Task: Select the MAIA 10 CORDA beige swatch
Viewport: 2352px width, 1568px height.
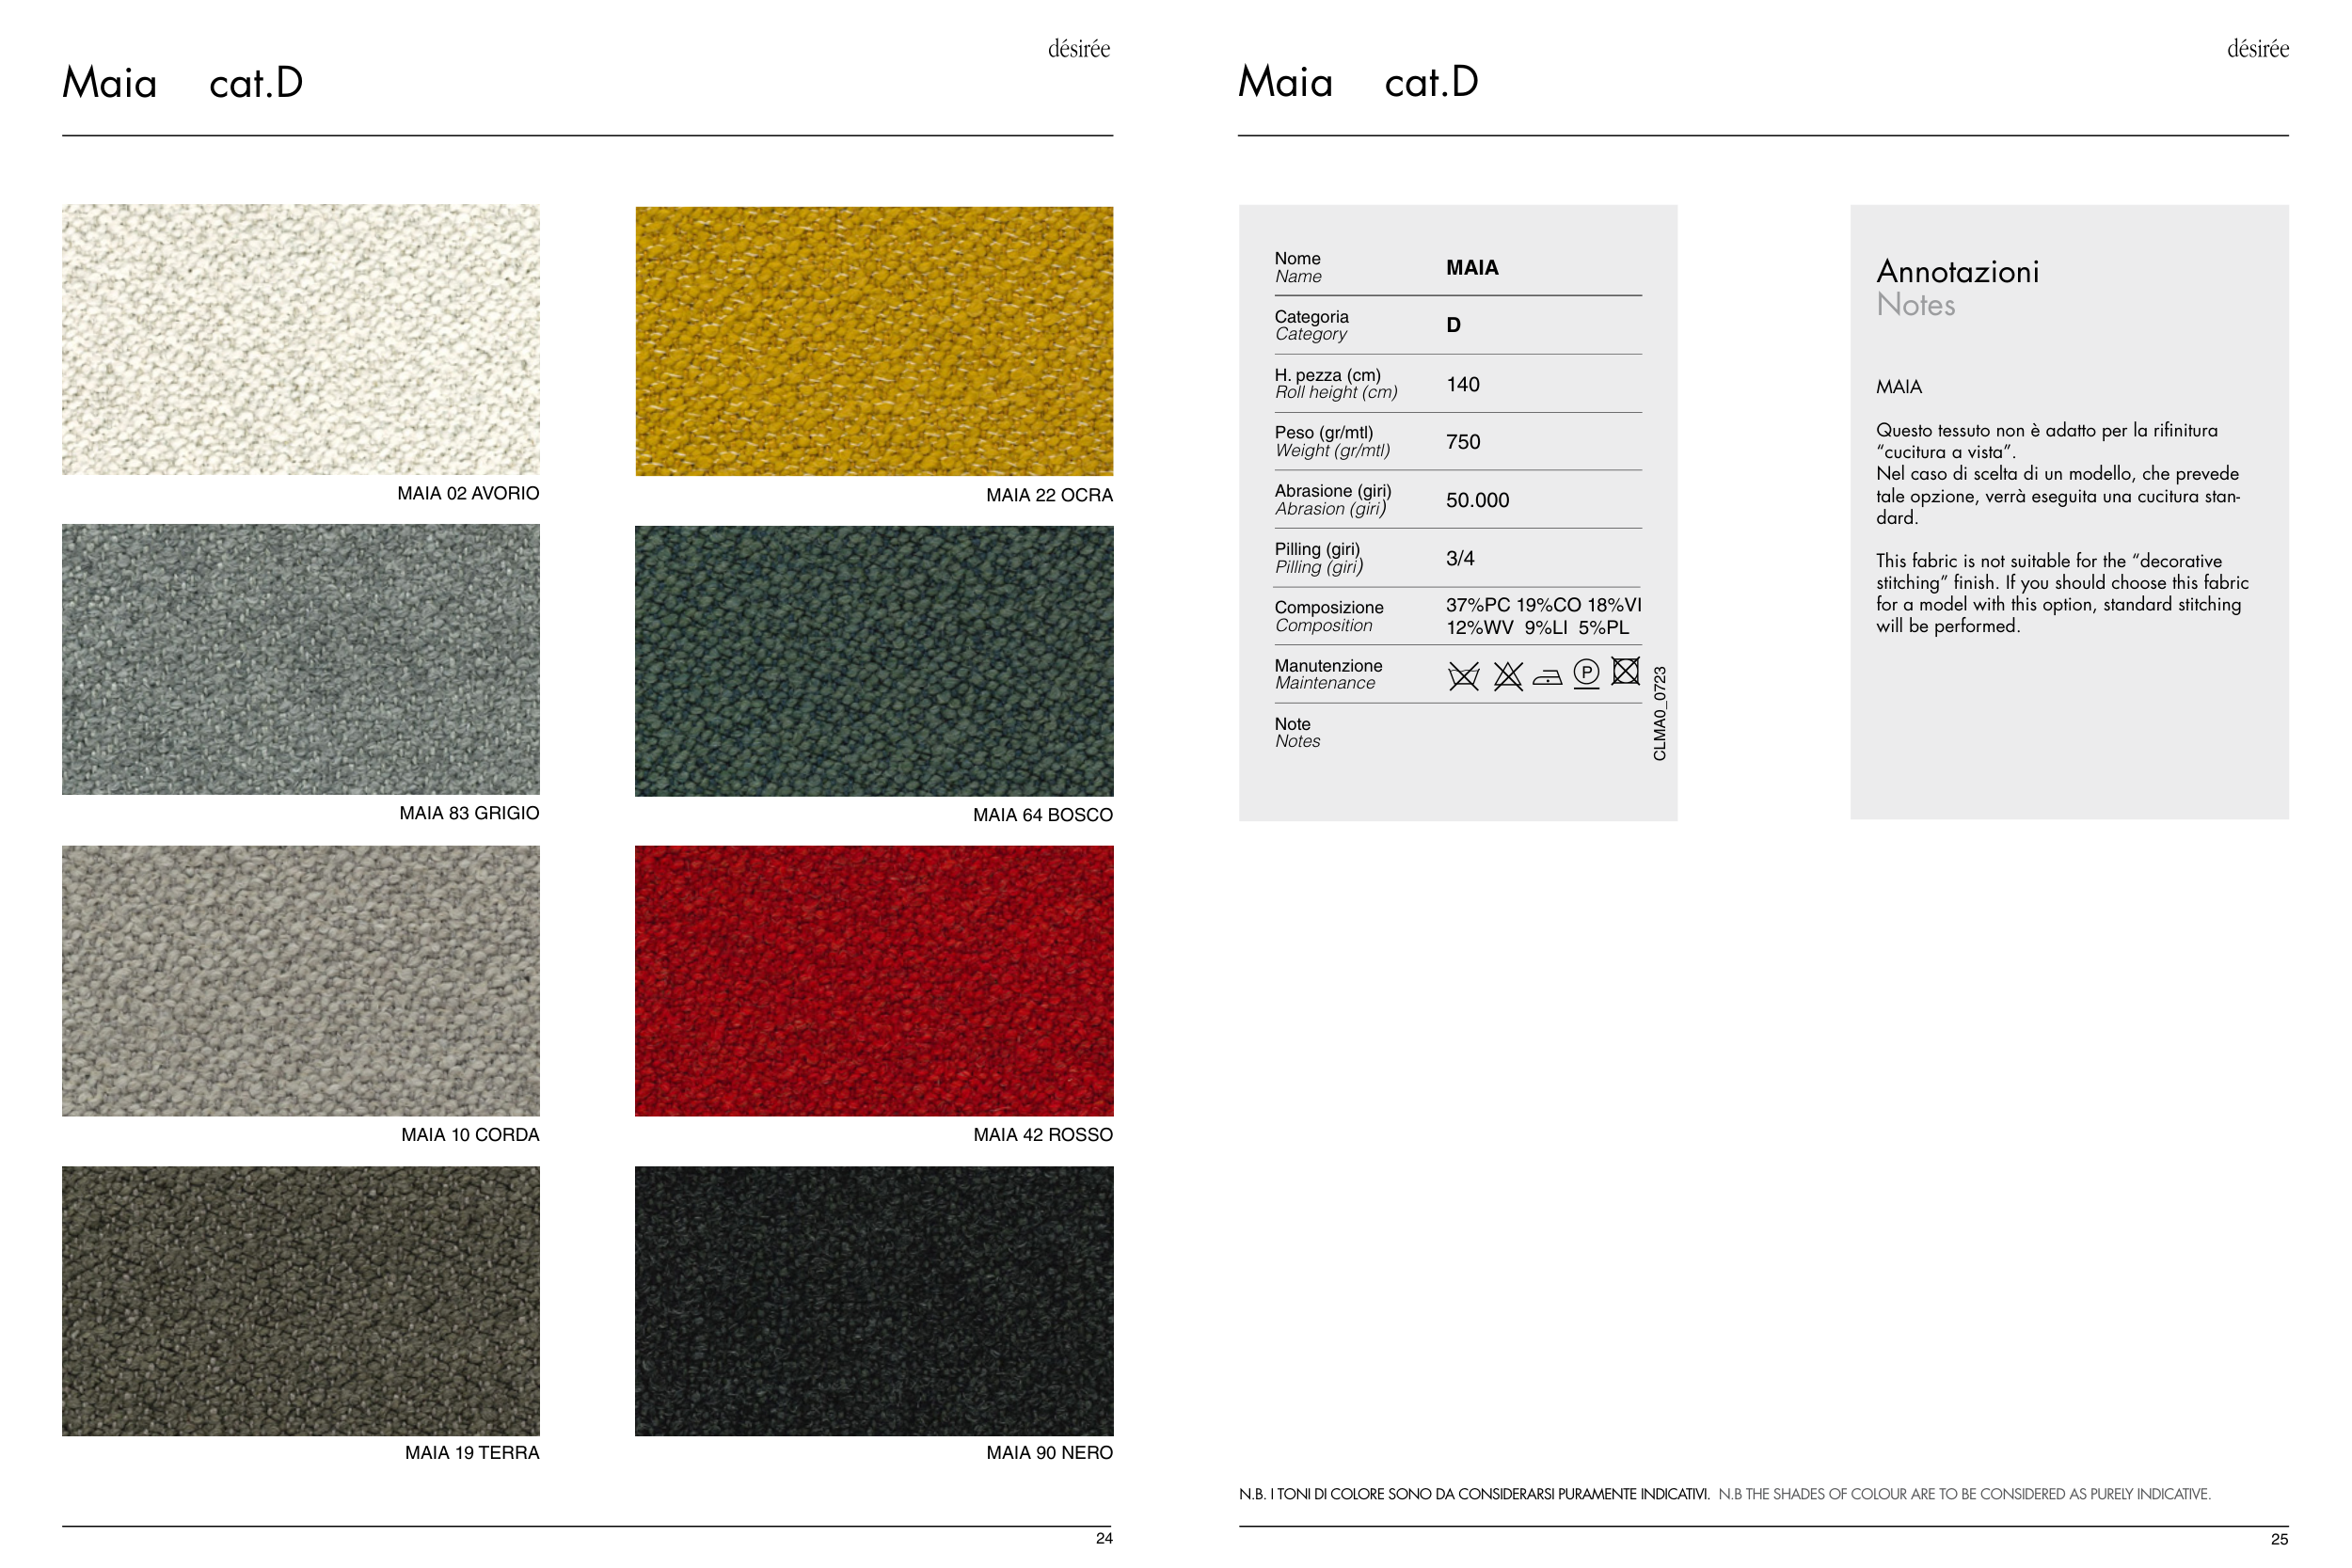Action: coord(300,981)
